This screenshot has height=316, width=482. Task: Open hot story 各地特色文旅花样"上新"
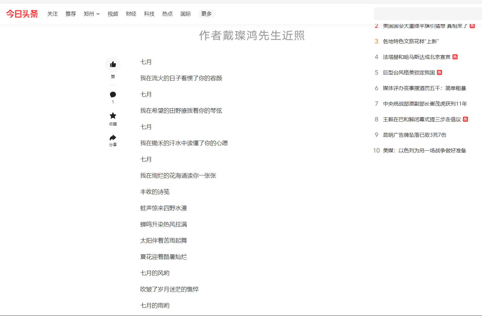tap(411, 41)
